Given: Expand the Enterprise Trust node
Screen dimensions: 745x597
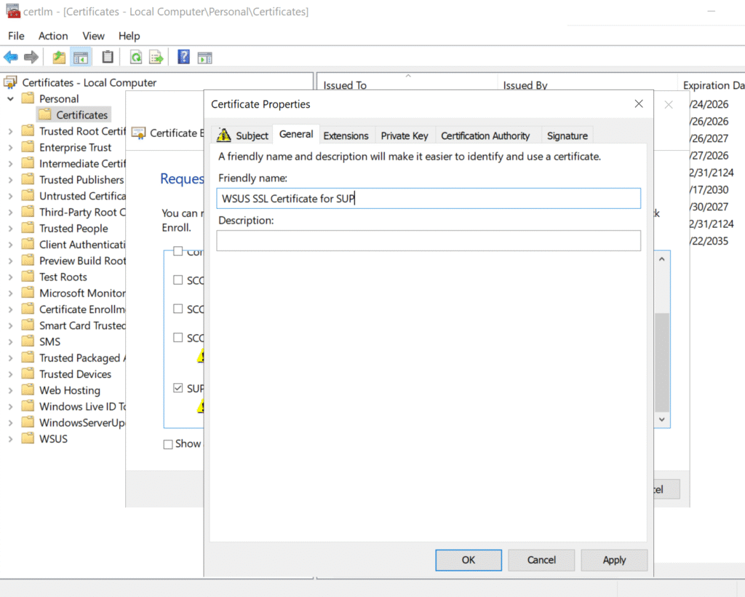Looking at the screenshot, I should tap(10, 147).
